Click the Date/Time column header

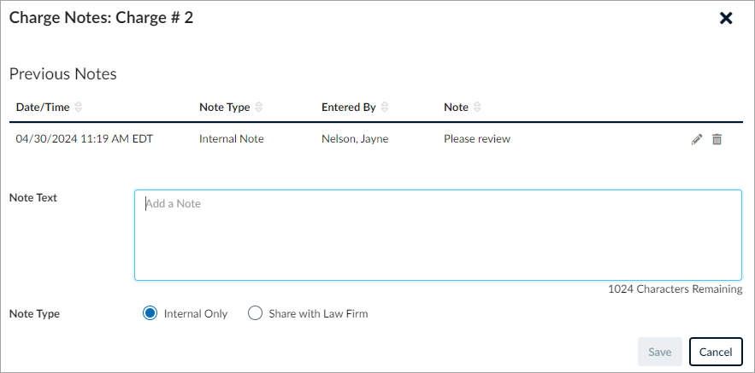(x=43, y=108)
